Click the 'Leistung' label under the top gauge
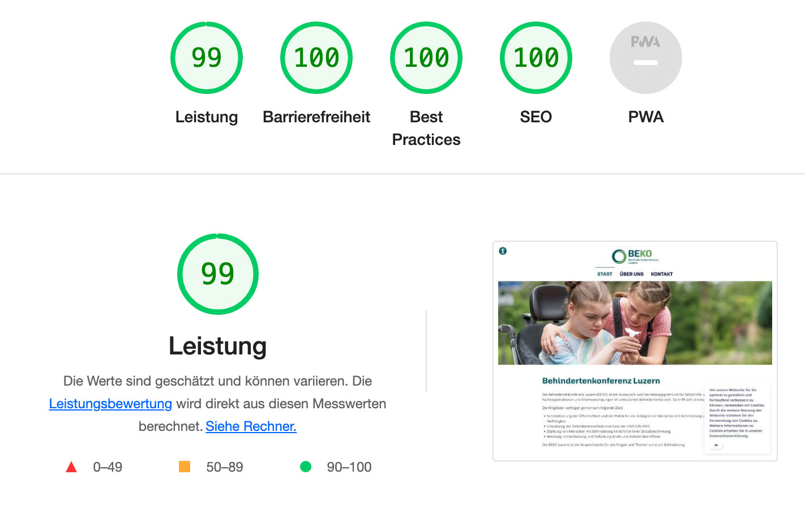 (207, 117)
